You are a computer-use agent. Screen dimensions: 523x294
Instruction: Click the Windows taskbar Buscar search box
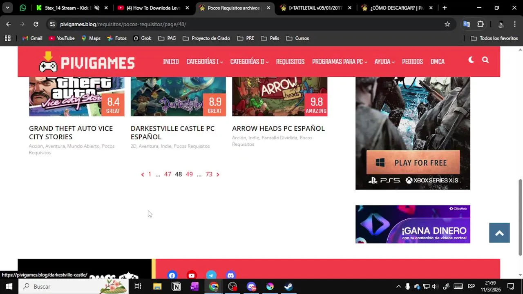click(x=74, y=286)
